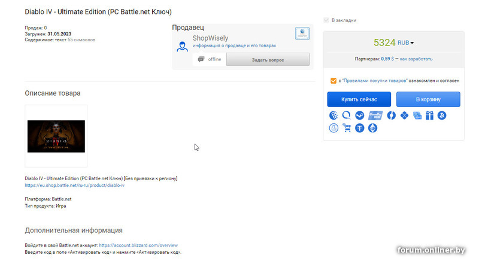Image resolution: width=479 pixels, height=264 pixels.
Task: Click the 'Тип продукта: Игра' line
Action: (x=46, y=206)
